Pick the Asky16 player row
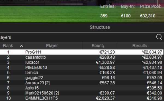This screenshot has height=101, width=164. (x=82, y=88)
